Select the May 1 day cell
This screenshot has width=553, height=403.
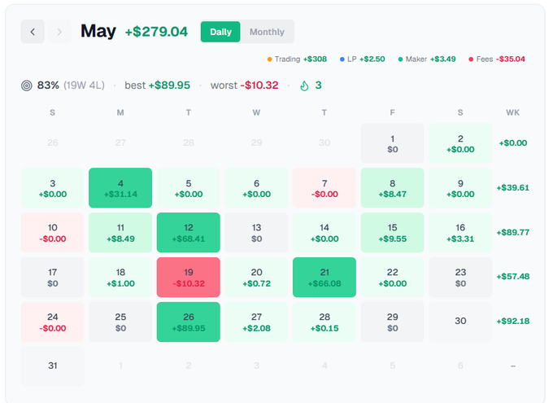[x=393, y=143]
